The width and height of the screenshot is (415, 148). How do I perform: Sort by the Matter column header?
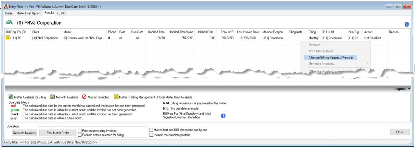pos(84,32)
